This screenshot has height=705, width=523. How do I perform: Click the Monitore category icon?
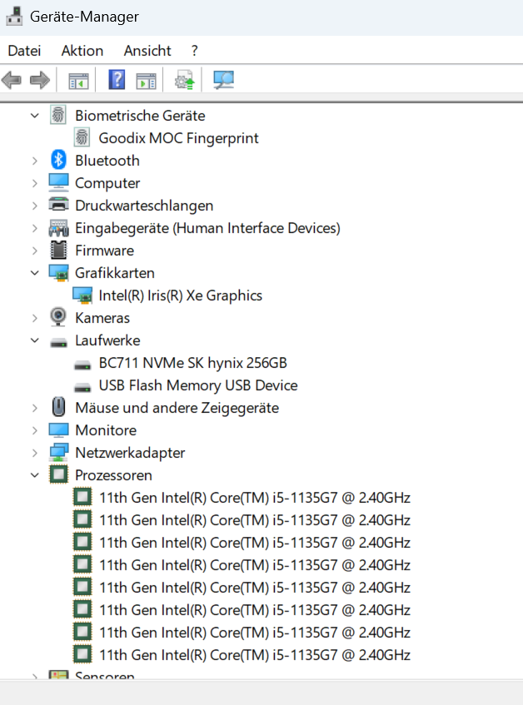pos(58,430)
